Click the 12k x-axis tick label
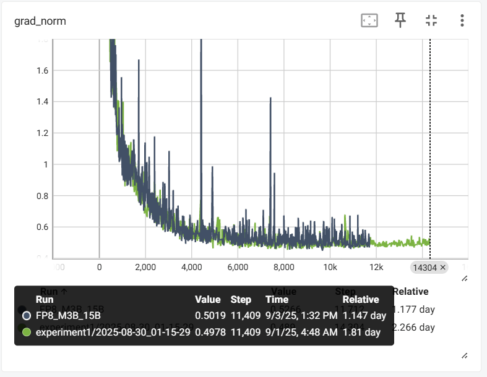Viewport: 487px width, 377px height. 376,267
